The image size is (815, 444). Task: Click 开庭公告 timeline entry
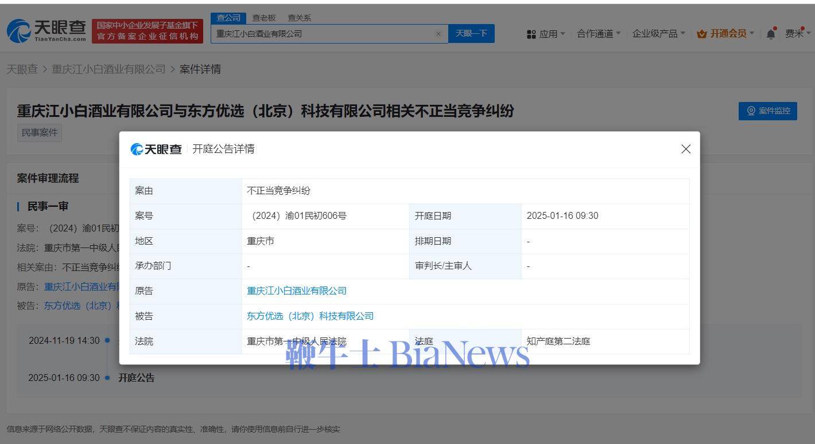coord(136,378)
